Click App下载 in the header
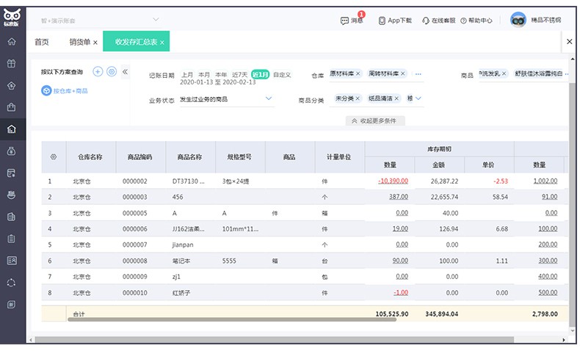The height and width of the screenshot is (351, 580). 395,21
